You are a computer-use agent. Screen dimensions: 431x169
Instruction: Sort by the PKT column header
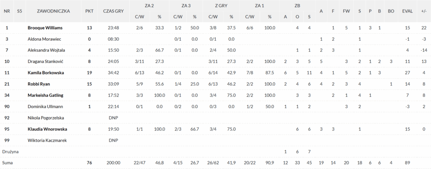pyautogui.click(x=89, y=11)
